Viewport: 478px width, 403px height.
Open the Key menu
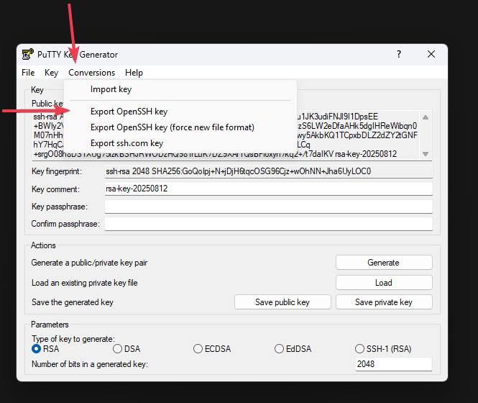click(x=51, y=73)
